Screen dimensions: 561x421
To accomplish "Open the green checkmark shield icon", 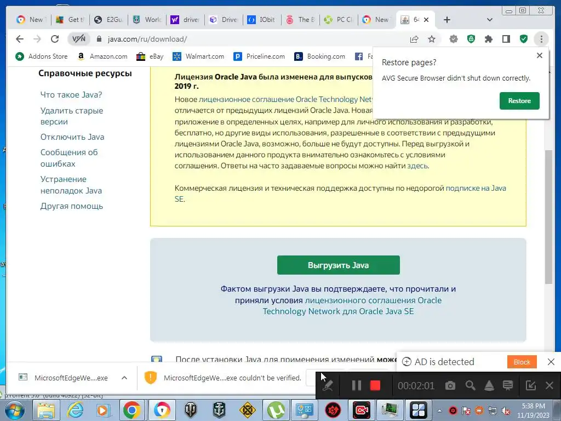I will [x=524, y=39].
